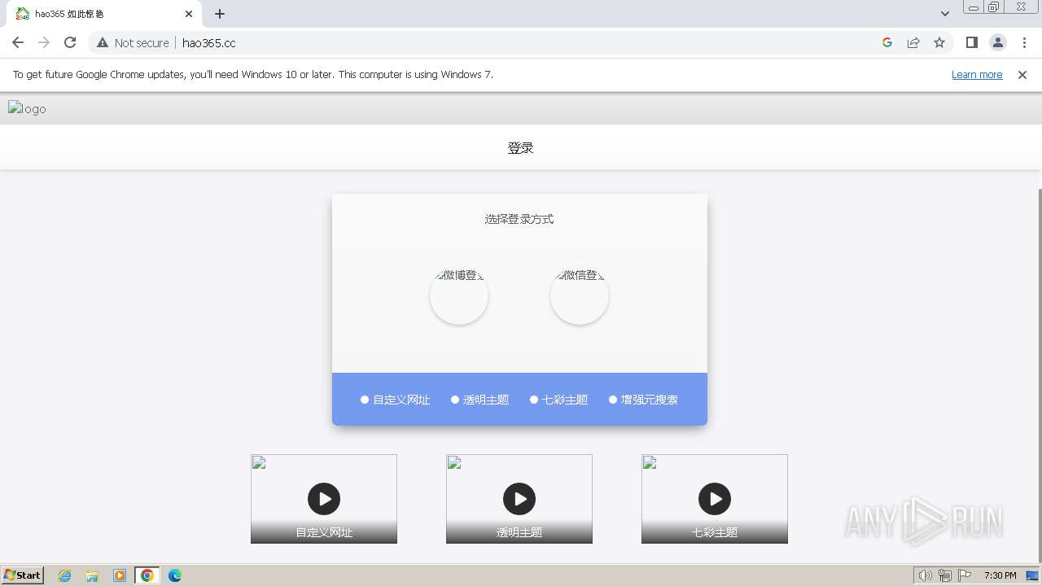Click the 自定义网址 video caption
The height and width of the screenshot is (586, 1042).
(324, 532)
